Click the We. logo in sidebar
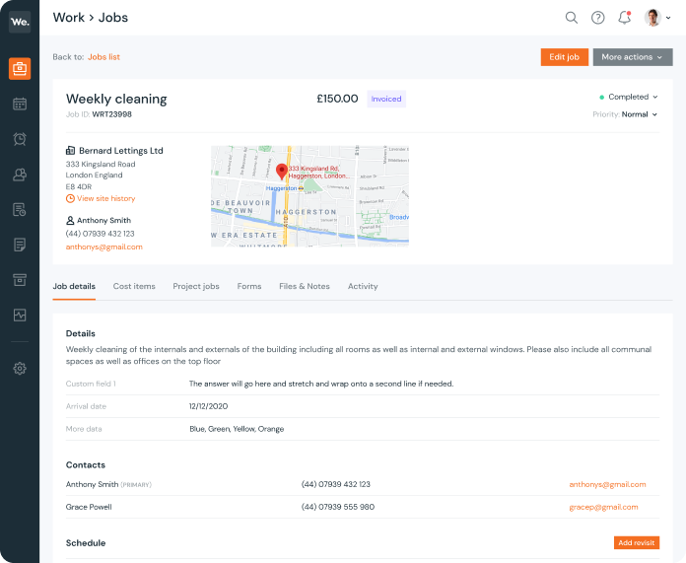The image size is (686, 563). pyautogui.click(x=20, y=22)
